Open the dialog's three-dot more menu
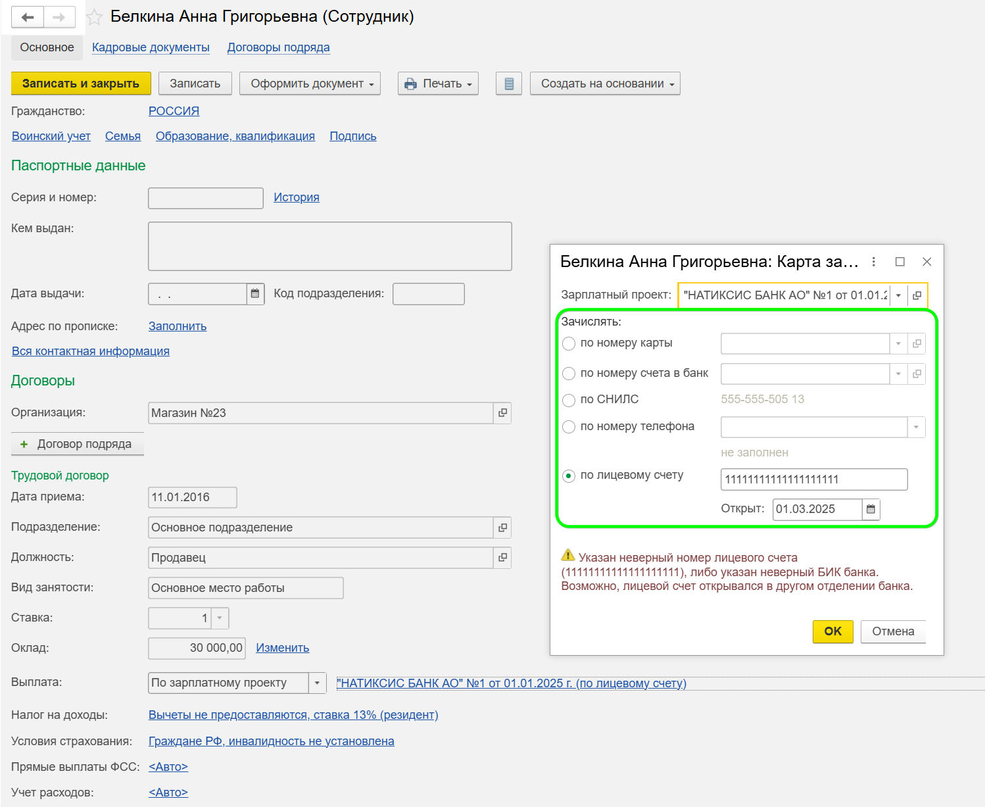 click(873, 262)
